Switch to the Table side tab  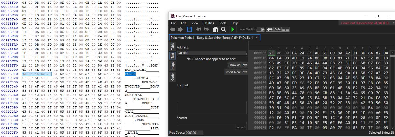point(173,47)
